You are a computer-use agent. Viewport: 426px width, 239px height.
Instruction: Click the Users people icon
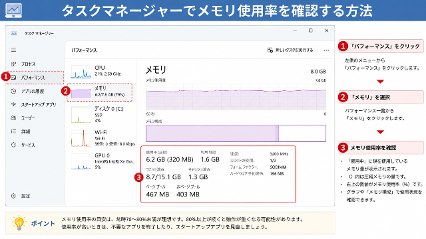(x=13, y=118)
